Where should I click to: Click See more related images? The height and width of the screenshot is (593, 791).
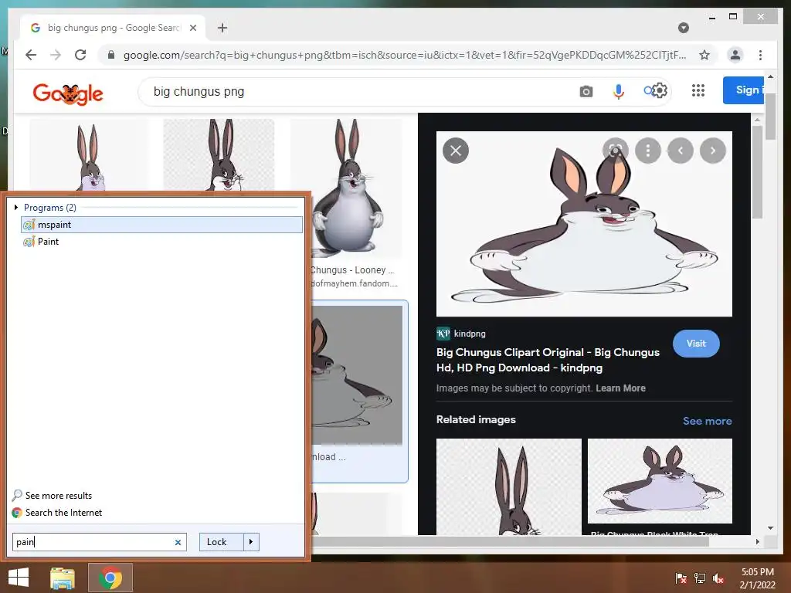(x=708, y=421)
